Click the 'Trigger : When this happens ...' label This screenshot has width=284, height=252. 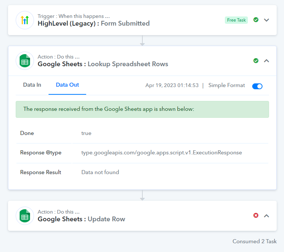pos(73,16)
